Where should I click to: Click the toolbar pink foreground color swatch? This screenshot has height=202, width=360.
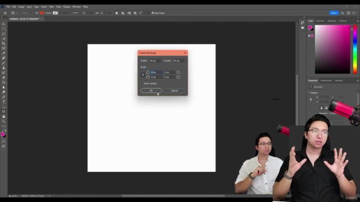coord(2,135)
